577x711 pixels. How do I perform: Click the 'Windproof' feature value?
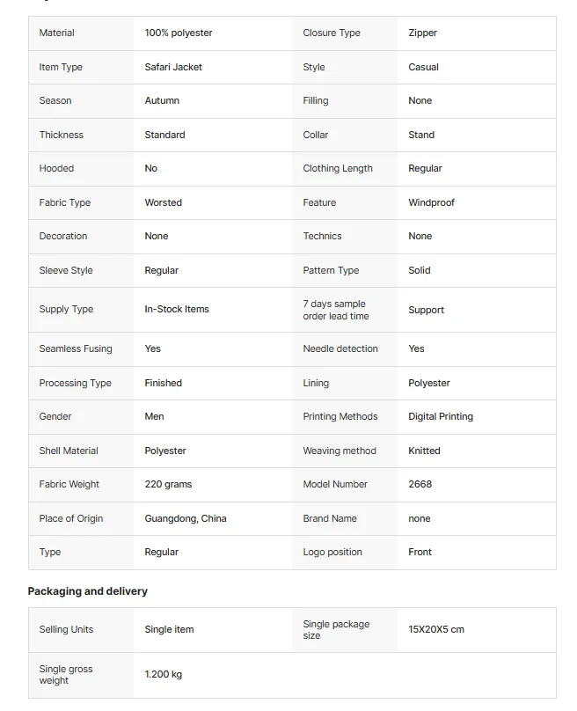[431, 202]
